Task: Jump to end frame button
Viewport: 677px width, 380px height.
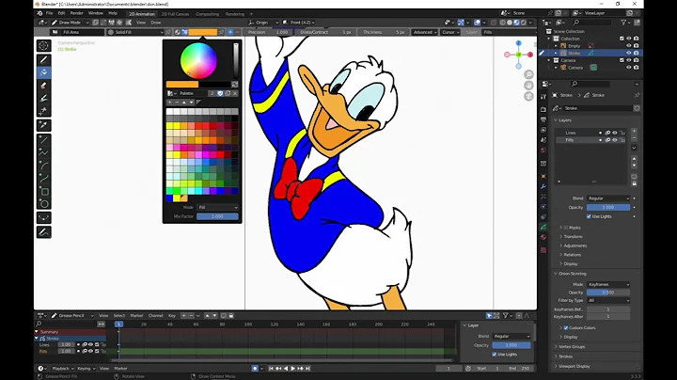Action: click(x=307, y=369)
